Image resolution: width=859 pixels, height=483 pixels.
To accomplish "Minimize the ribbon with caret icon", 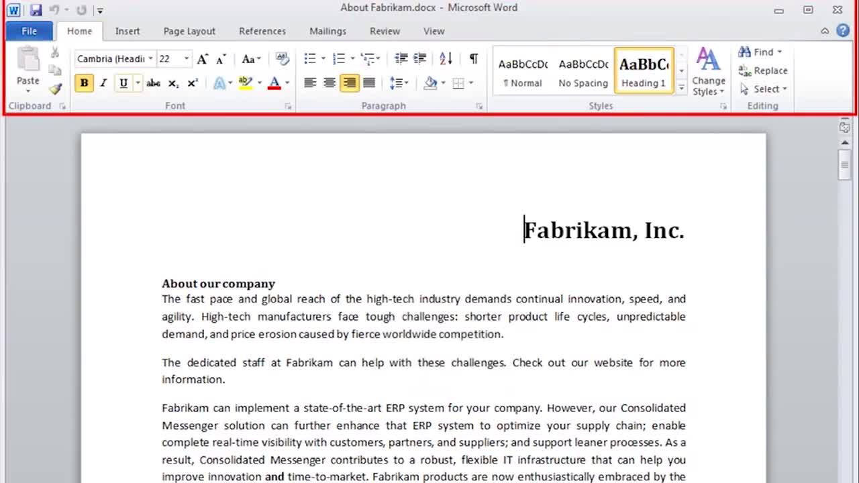I will pos(825,31).
